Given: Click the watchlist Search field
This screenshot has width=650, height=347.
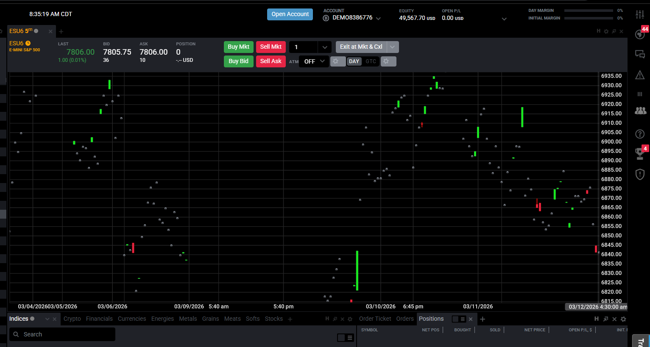Looking at the screenshot, I should click(62, 334).
